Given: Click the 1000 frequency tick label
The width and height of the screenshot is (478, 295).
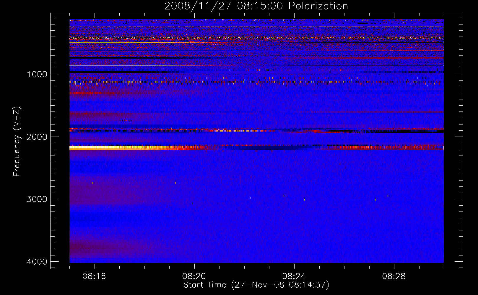Looking at the screenshot, I should (x=37, y=74).
